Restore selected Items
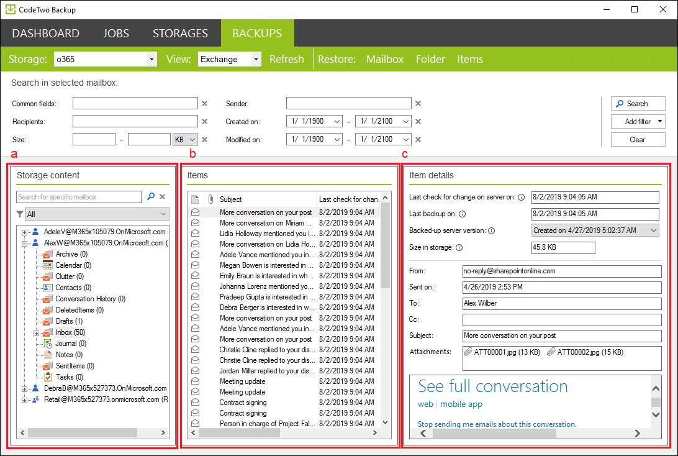The height and width of the screenshot is (456, 678). (x=469, y=59)
